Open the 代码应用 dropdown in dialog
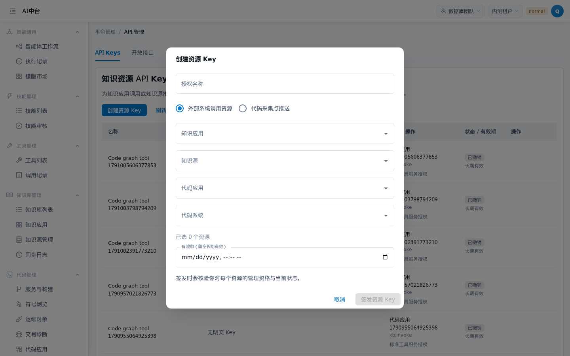This screenshot has height=356, width=570. 285,188
